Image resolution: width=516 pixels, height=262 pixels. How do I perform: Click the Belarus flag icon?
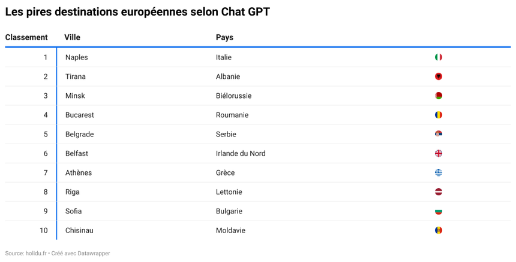[x=439, y=96]
